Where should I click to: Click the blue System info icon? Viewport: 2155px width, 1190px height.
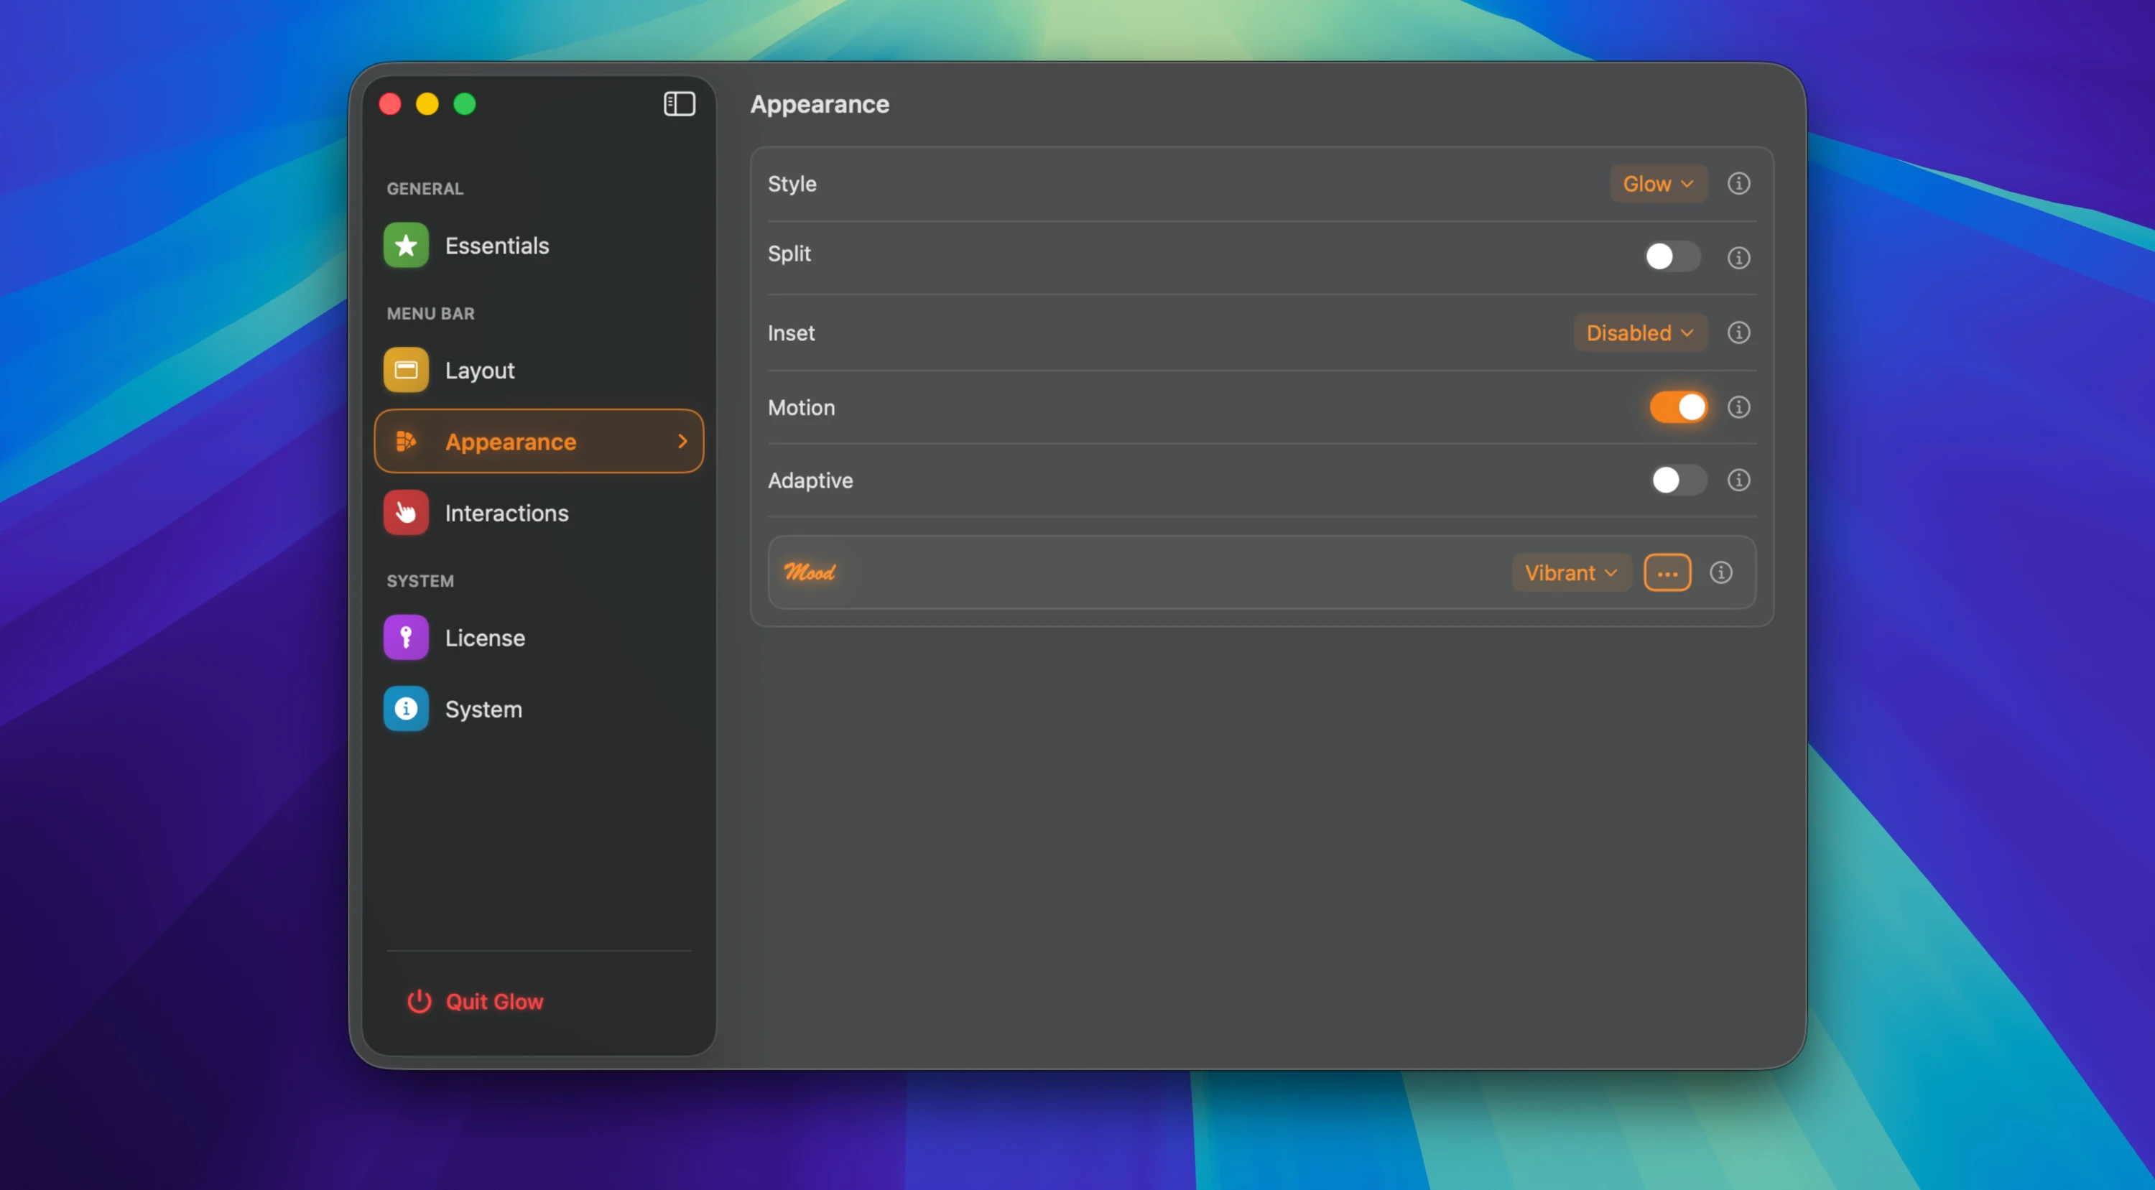coord(406,708)
